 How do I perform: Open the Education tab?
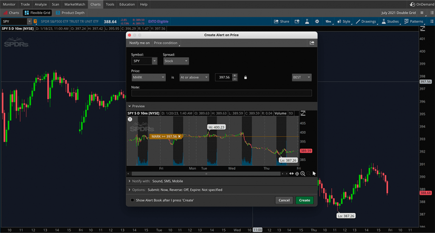click(x=127, y=4)
